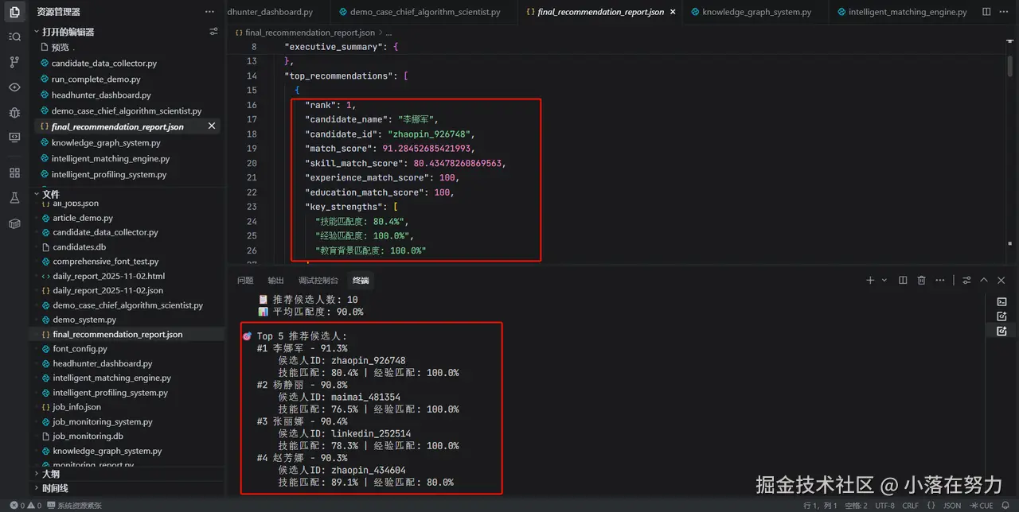Open the Run and Debug bug icon
1019x512 pixels.
(x=14, y=113)
